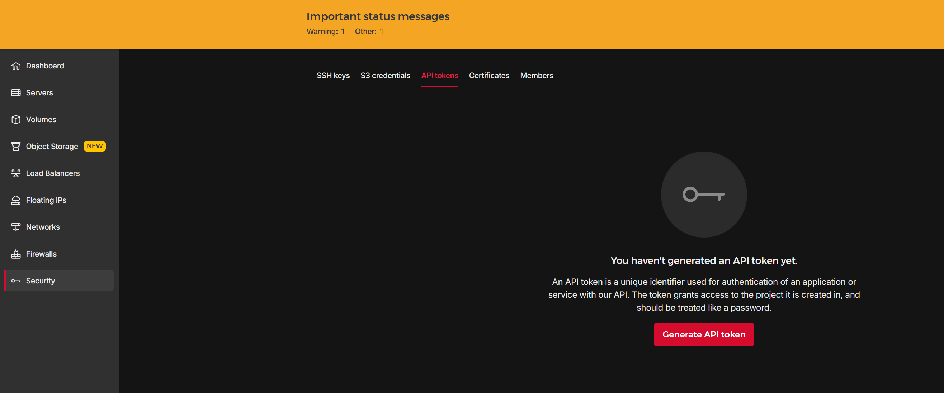Click the large key illustration icon

click(703, 194)
